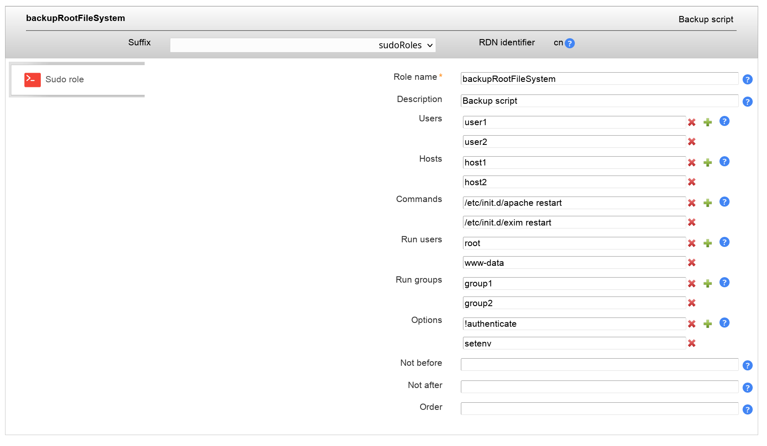Image resolution: width=767 pixels, height=446 pixels.
Task: Open help for Role name field
Action: tap(747, 79)
